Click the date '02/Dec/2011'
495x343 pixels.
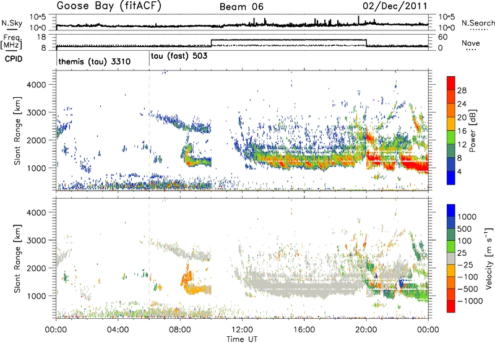(395, 6)
